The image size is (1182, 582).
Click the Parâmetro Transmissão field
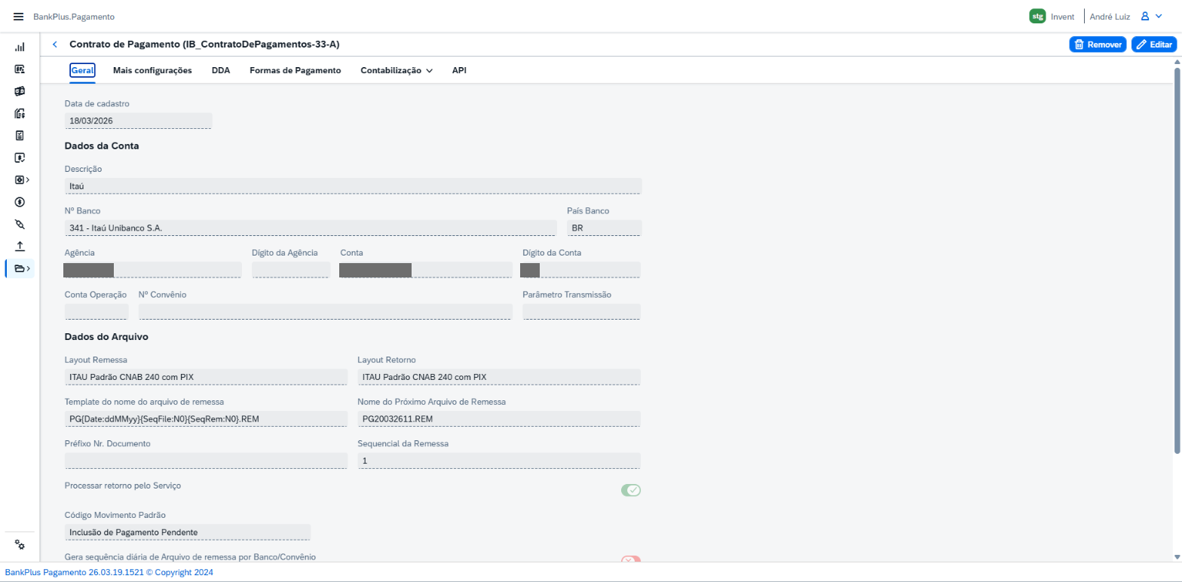pyautogui.click(x=581, y=312)
